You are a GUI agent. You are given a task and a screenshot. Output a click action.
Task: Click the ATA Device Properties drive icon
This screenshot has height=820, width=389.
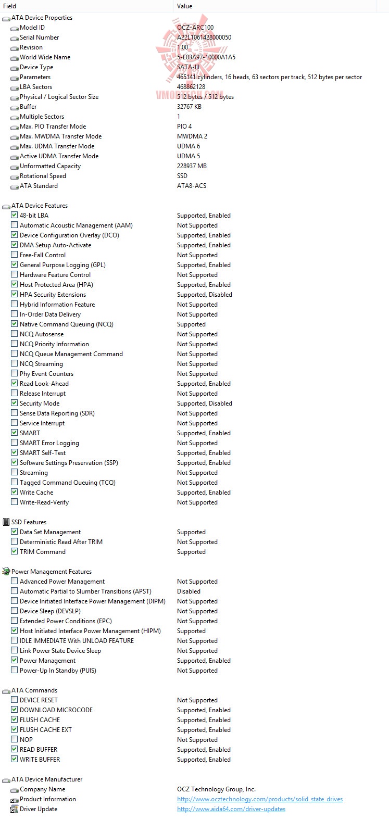(x=6, y=18)
